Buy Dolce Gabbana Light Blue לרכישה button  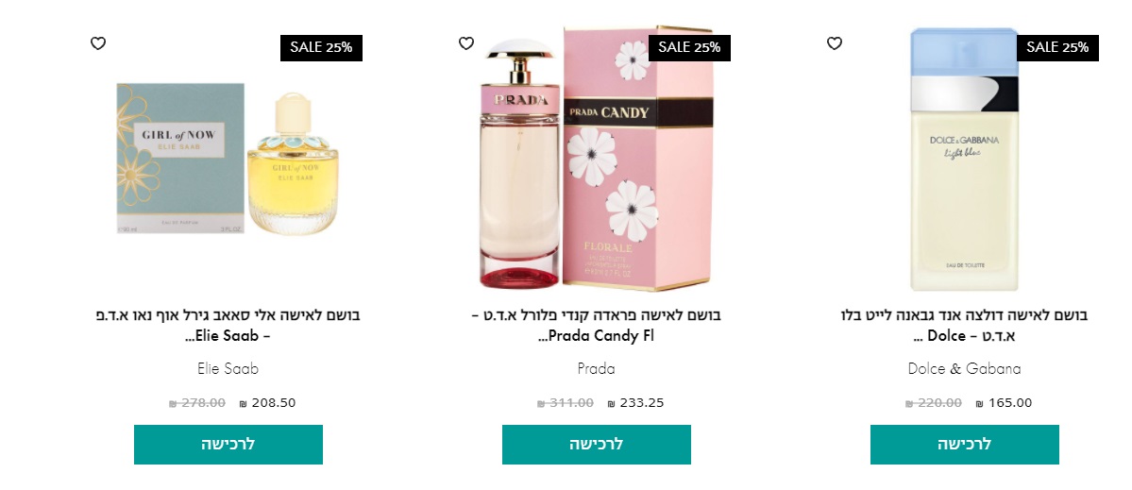pyautogui.click(x=965, y=445)
